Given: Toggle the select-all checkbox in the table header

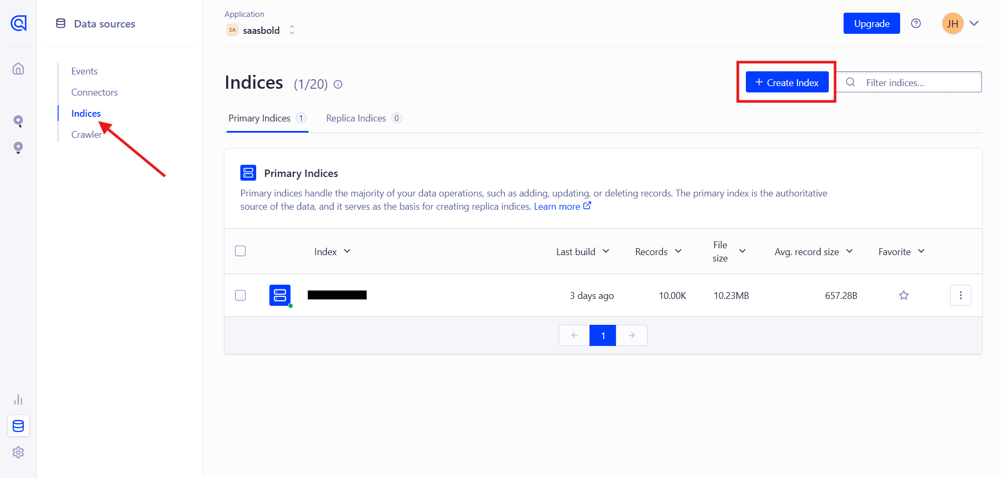Looking at the screenshot, I should pos(240,251).
